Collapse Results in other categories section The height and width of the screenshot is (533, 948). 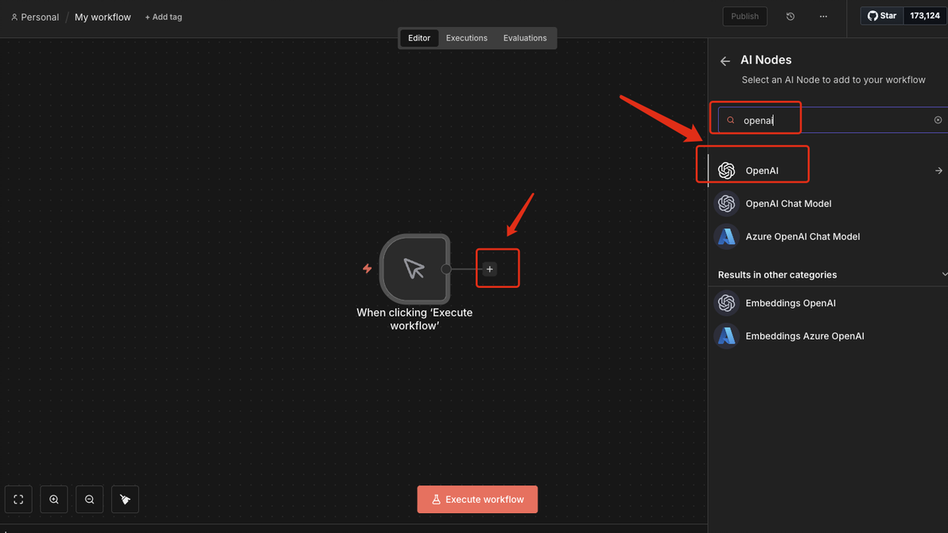[944, 274]
